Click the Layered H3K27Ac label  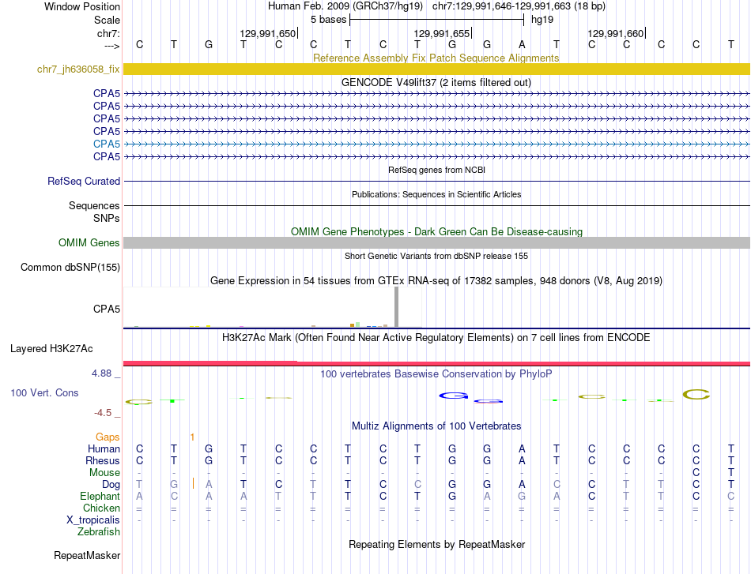tap(51, 349)
